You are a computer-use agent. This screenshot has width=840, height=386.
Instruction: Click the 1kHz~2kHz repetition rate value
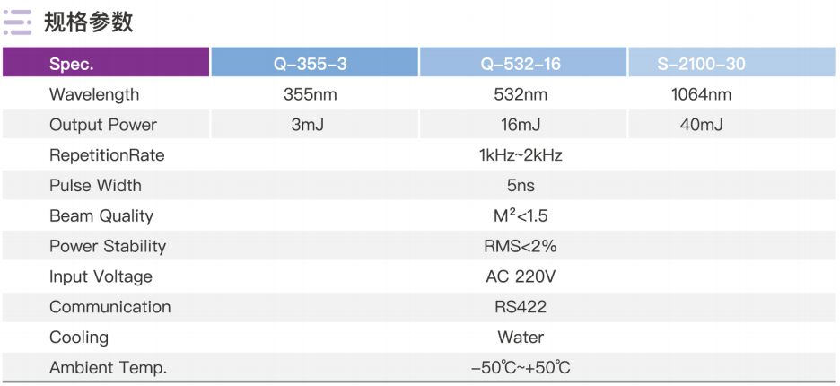click(521, 155)
